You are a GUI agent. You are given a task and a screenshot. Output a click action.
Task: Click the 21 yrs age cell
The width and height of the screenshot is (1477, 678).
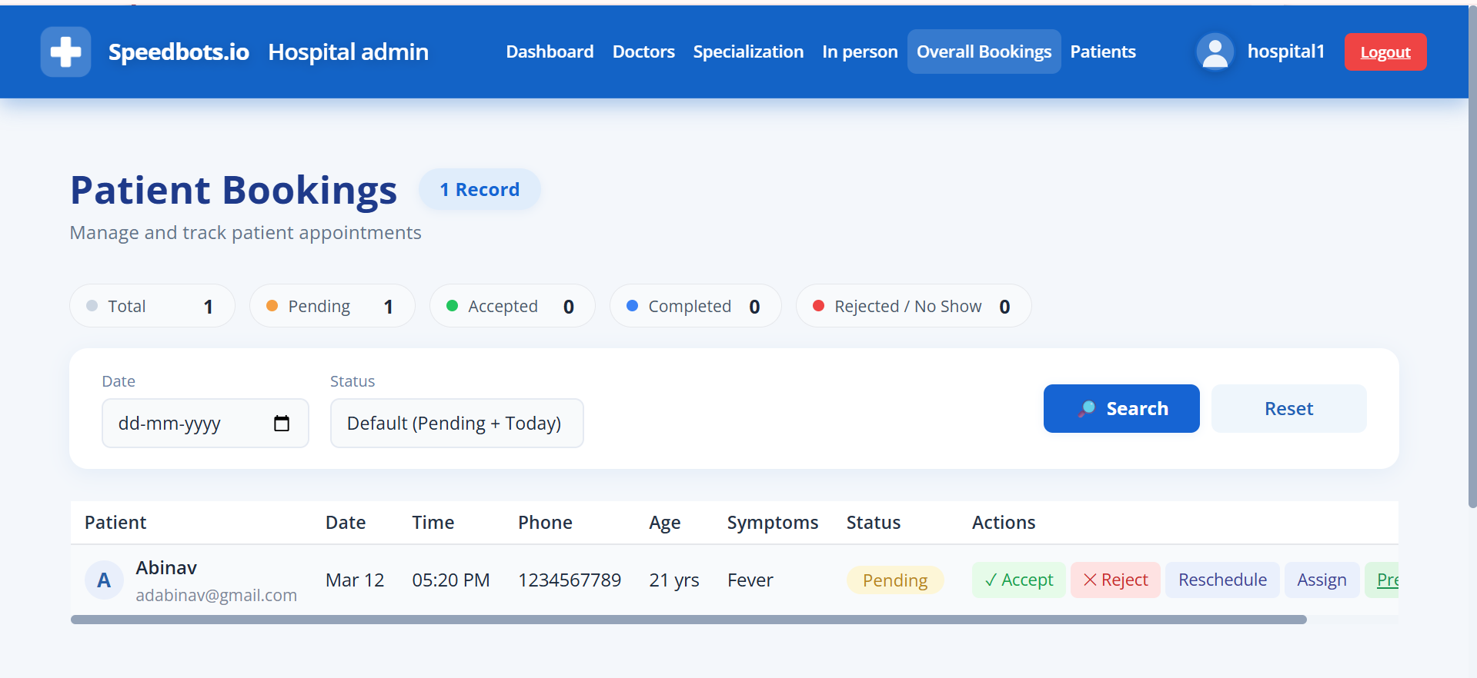(674, 580)
